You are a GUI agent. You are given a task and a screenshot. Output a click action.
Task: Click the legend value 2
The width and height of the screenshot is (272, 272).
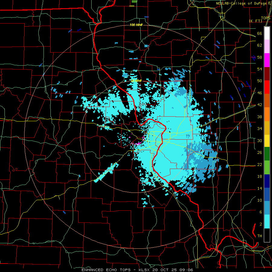point(261,224)
